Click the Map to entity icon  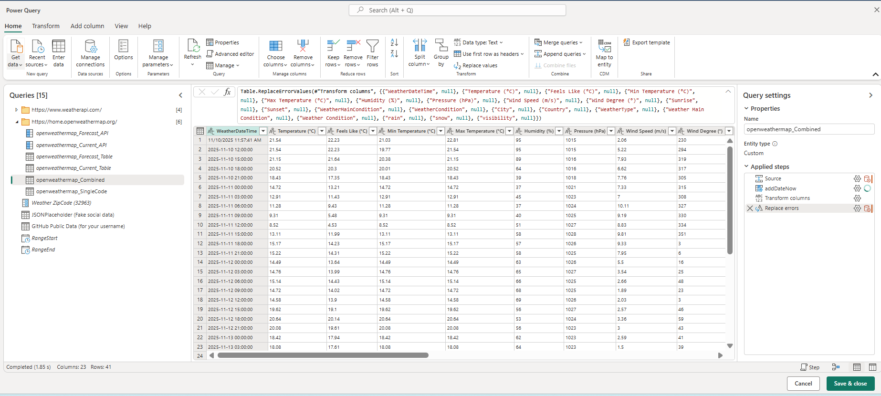click(604, 46)
